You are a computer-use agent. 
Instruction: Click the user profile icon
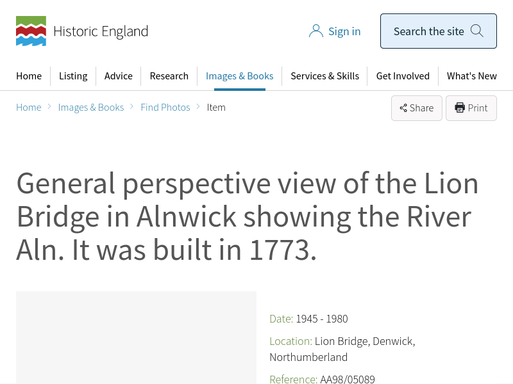click(315, 31)
